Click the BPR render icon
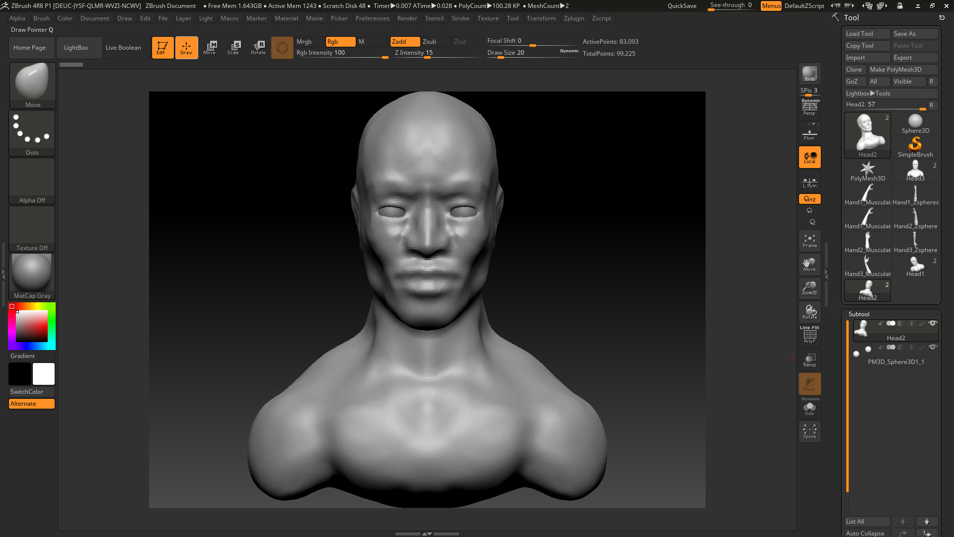This screenshot has width=954, height=537. pos(809,75)
